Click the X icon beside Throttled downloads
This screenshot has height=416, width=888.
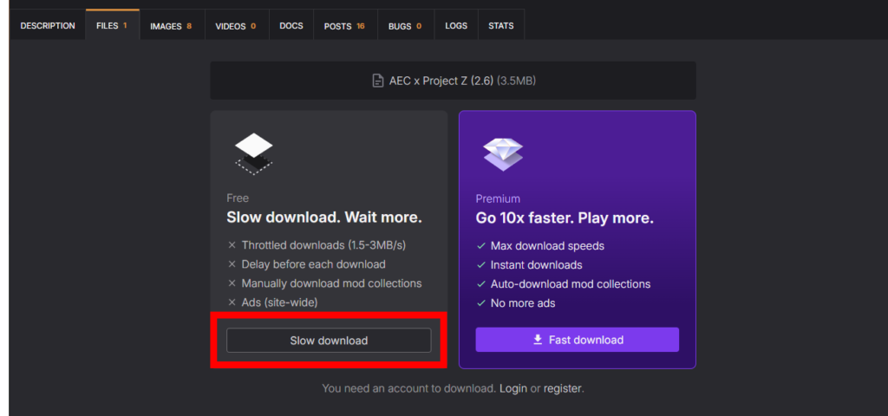tap(232, 246)
